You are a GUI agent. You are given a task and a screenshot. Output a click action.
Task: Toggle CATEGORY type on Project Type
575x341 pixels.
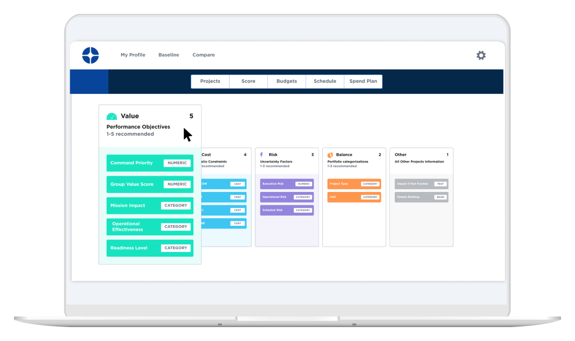[x=372, y=183]
